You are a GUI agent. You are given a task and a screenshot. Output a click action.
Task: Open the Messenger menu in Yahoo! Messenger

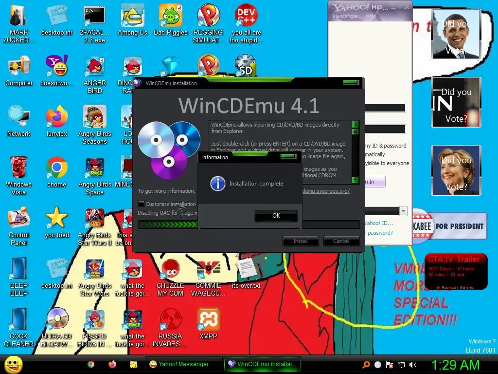(345, 16)
